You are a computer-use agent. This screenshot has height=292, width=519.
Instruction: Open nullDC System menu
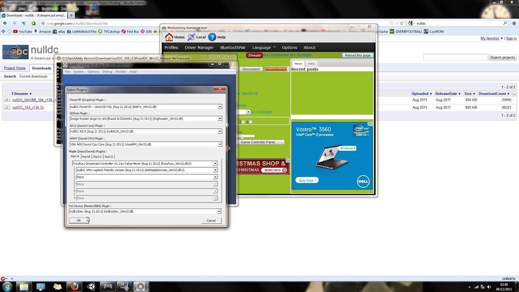pos(79,72)
